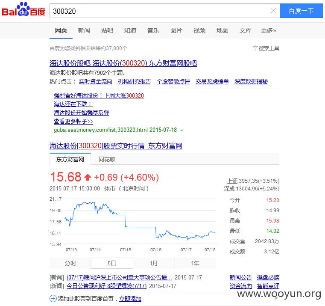325x306 pixels.
Task: Click the 最高 value 15.98
Action: click(x=272, y=221)
